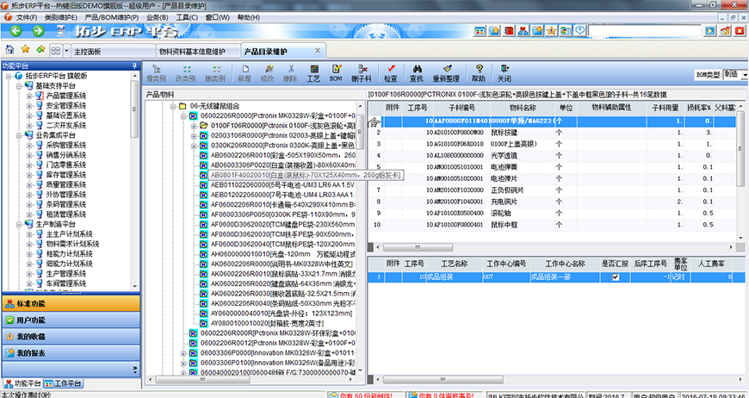Collapse the 06-无线键鼠组合 folder node
The width and height of the screenshot is (749, 398).
[172, 106]
